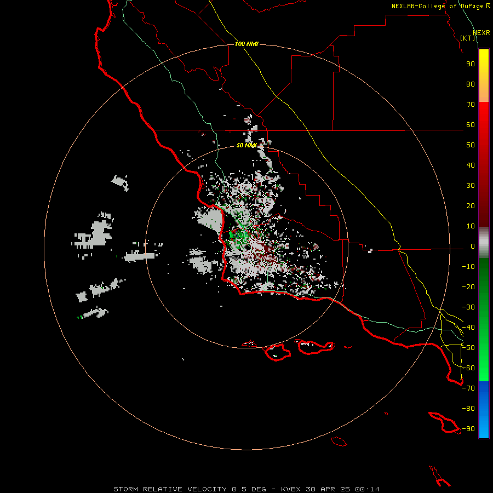Click the '70' label on the velocity scale
The image size is (493, 493).
click(x=471, y=105)
